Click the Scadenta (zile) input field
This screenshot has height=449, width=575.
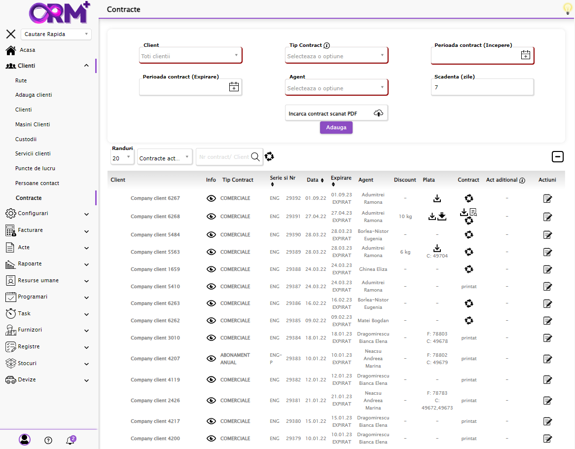click(x=482, y=87)
